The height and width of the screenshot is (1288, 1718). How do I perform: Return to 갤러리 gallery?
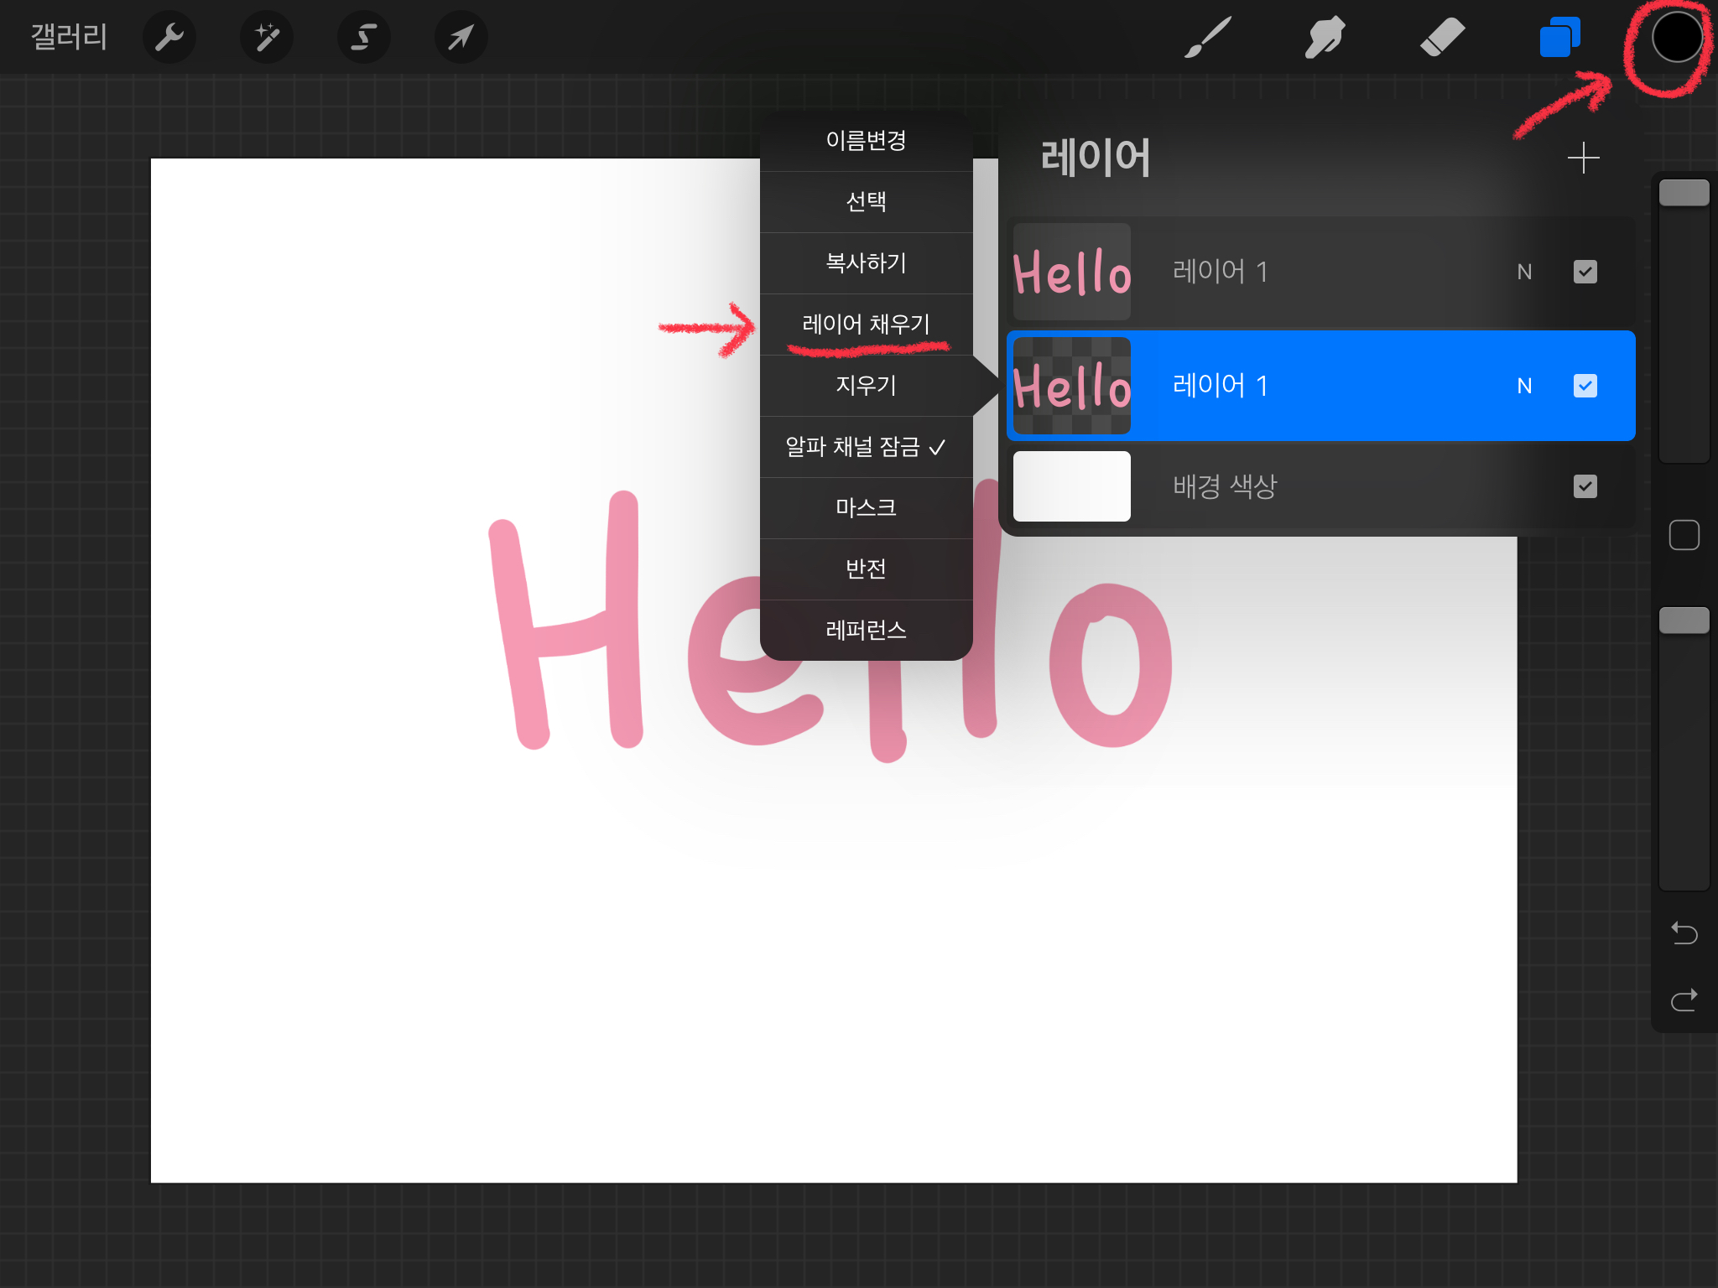coord(69,38)
